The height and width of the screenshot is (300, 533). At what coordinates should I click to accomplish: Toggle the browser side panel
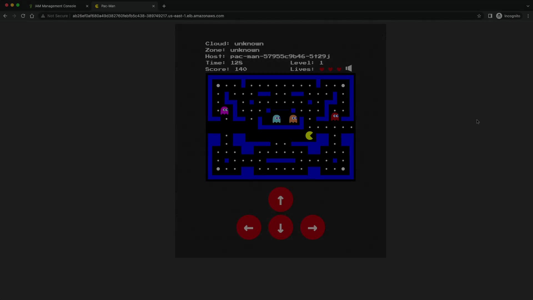pyautogui.click(x=490, y=16)
